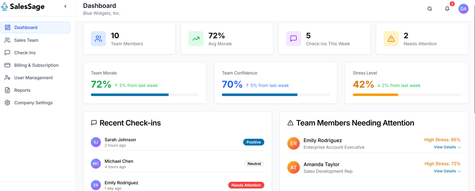Open the search icon in header
This screenshot has width=475, height=191.
(x=430, y=9)
